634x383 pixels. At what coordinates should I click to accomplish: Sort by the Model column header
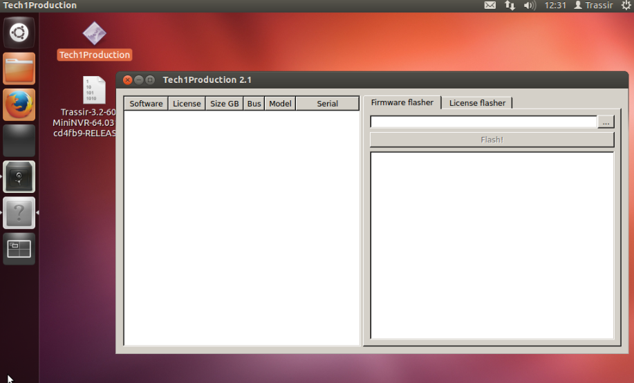coord(280,104)
